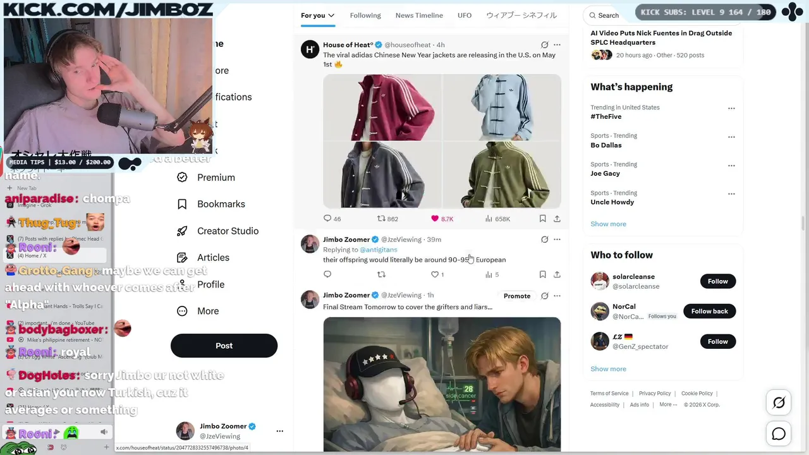
Task: Open more options for #TheFive trend
Action: tap(731, 108)
